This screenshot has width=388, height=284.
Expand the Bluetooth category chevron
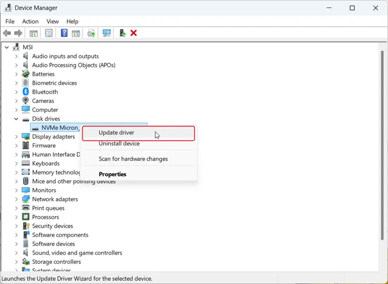[16, 92]
